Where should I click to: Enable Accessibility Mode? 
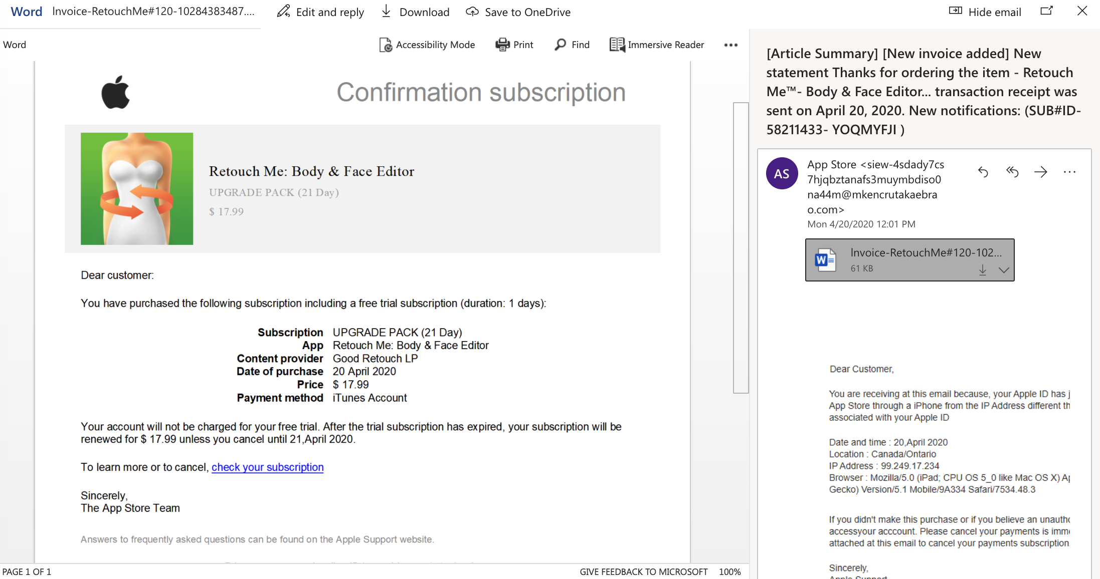pyautogui.click(x=427, y=45)
